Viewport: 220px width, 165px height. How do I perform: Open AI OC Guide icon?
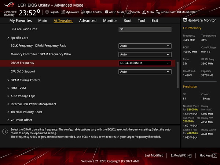point(106,12)
